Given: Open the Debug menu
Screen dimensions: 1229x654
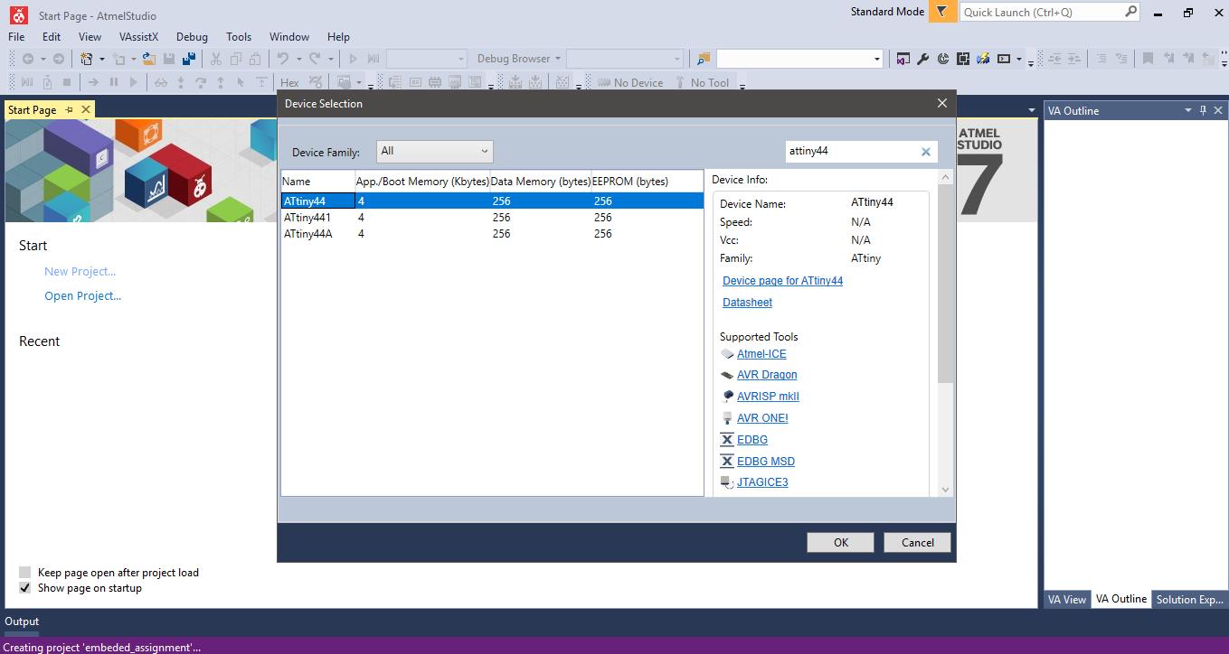Looking at the screenshot, I should pyautogui.click(x=192, y=37).
